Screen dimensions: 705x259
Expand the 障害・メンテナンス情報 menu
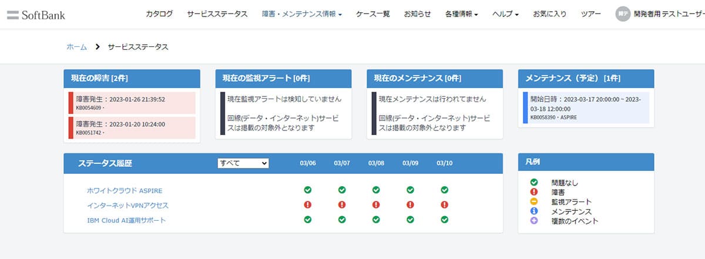(302, 14)
